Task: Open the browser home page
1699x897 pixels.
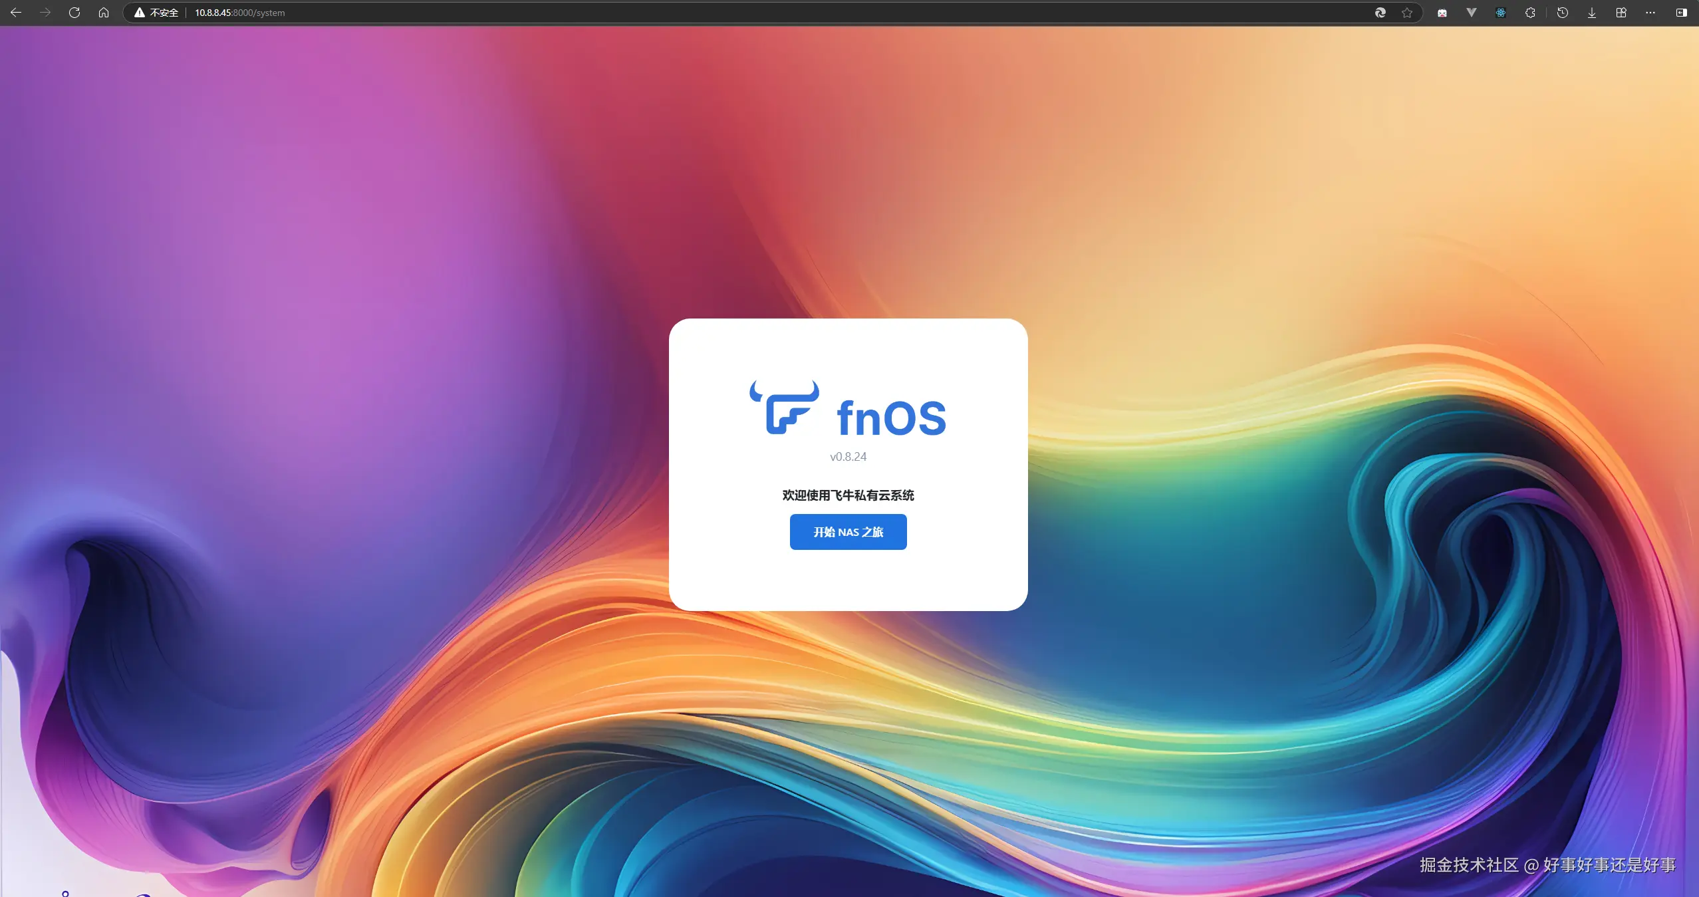Action: click(x=104, y=13)
